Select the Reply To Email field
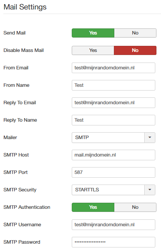Image resolution: width=161 pixels, height=252 pixels. (114, 103)
